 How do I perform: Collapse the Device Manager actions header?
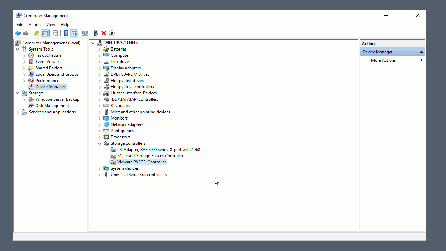(421, 52)
